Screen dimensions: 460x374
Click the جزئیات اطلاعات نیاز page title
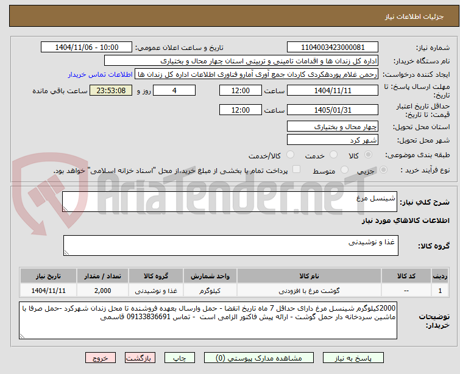click(x=414, y=16)
